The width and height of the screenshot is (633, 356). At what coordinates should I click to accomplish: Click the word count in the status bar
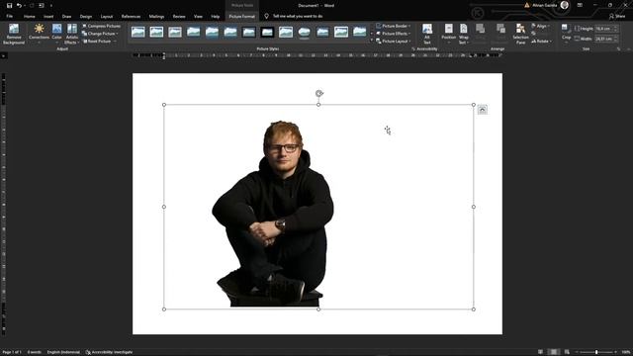[x=35, y=352]
